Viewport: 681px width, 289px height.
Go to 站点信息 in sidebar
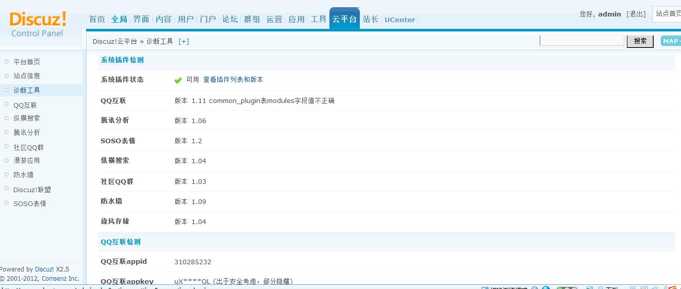pyautogui.click(x=27, y=76)
